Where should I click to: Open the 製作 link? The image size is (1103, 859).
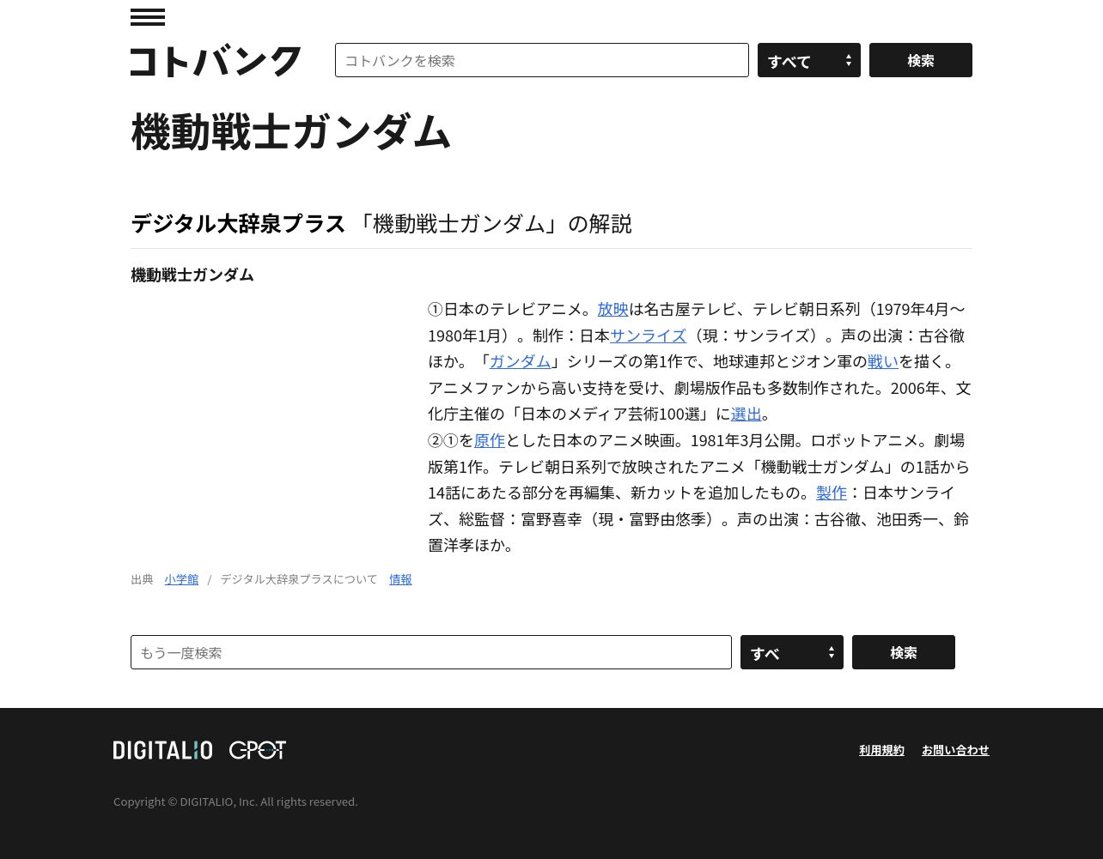point(832,493)
